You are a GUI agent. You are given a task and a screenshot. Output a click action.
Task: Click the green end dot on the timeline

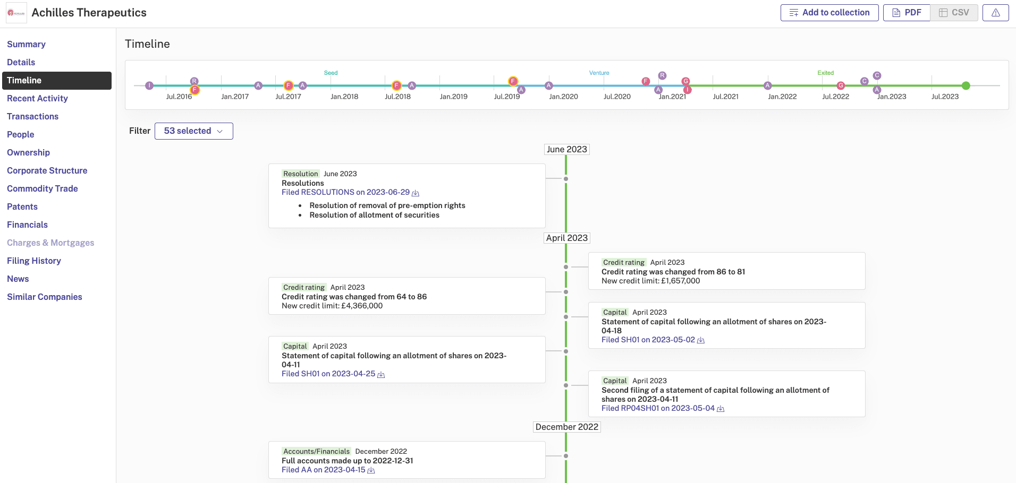tap(966, 85)
